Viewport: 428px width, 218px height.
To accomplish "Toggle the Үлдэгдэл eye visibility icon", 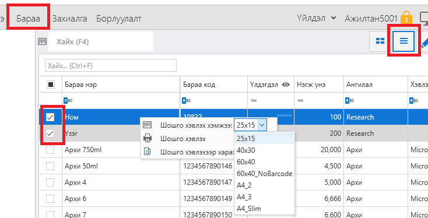I will pos(286,85).
